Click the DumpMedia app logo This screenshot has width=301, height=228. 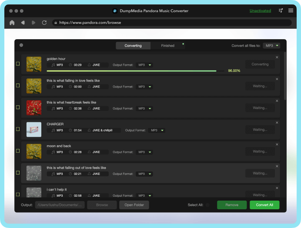coord(115,11)
